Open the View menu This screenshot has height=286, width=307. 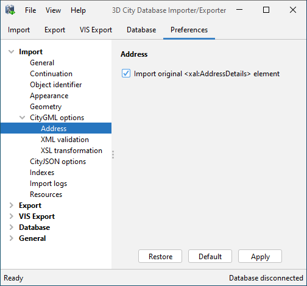click(x=53, y=10)
